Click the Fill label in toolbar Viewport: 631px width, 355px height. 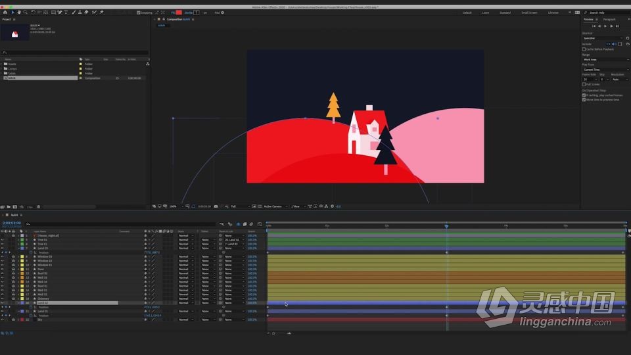point(173,12)
